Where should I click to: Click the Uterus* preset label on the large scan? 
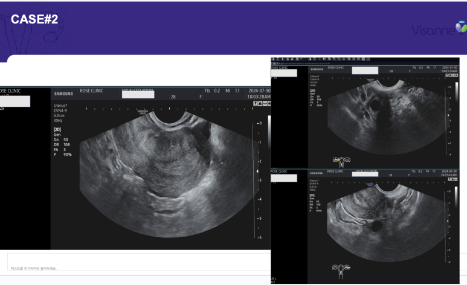[x=60, y=106]
